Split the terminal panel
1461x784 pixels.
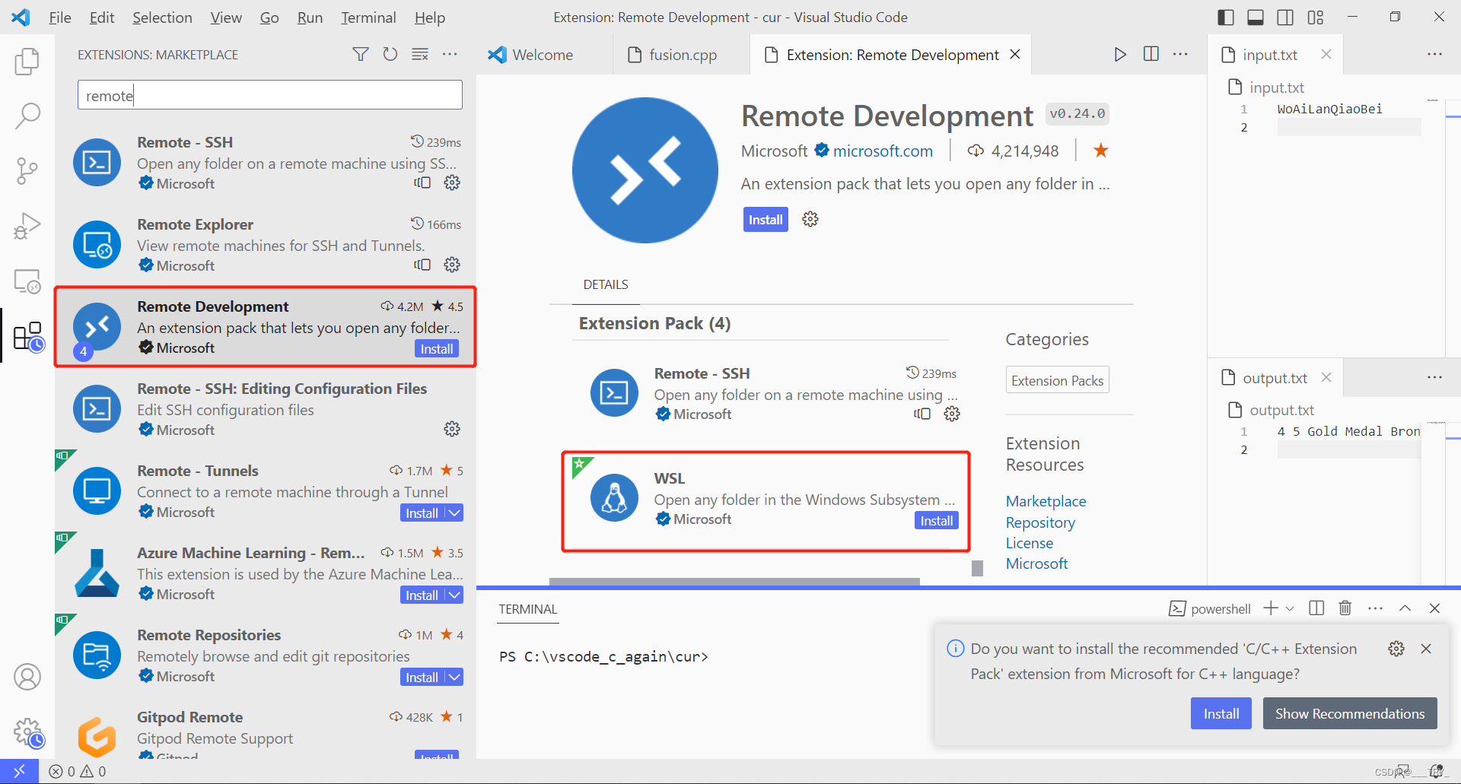click(x=1316, y=608)
